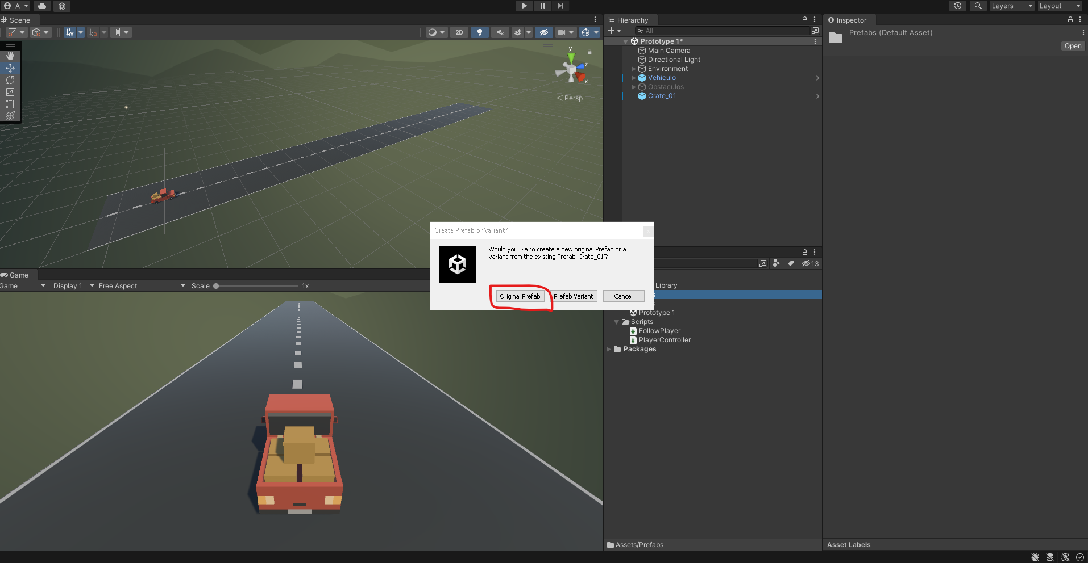Screen dimensions: 1088x563
Task: Open the Free Aspect dropdown
Action: 142,286
